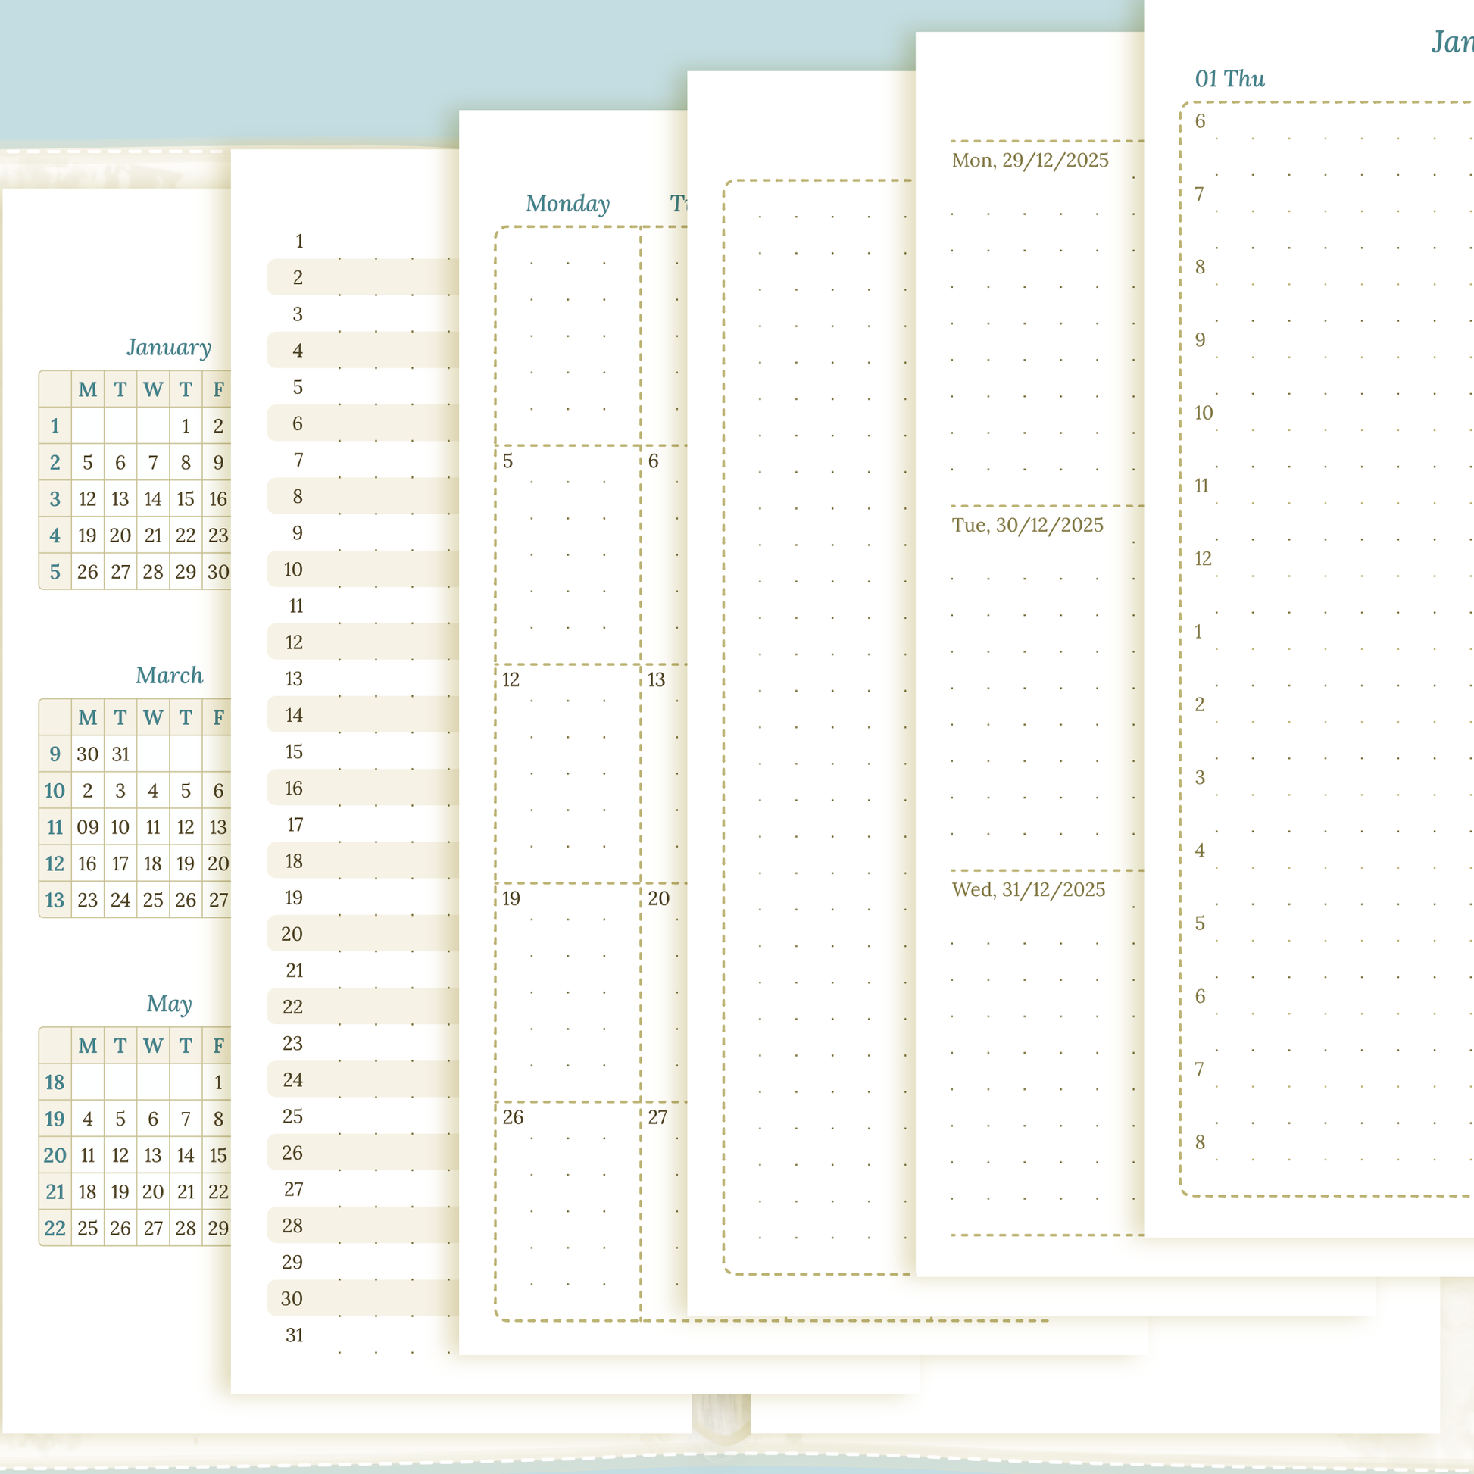Click day 15 in the January calendar

point(186,499)
